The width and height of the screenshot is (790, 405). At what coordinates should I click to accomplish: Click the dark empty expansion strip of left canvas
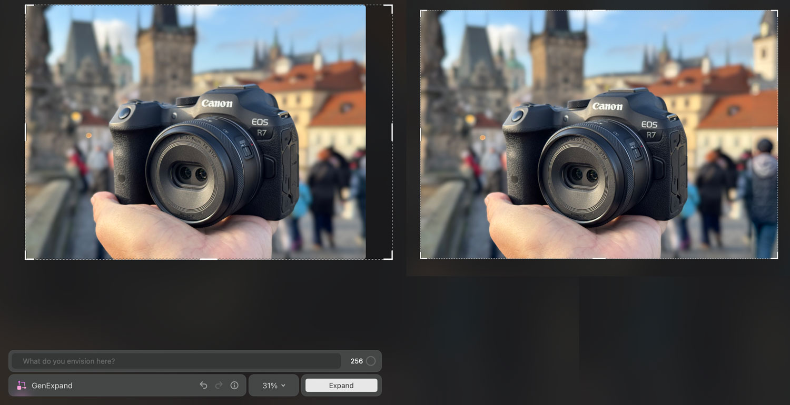379,131
